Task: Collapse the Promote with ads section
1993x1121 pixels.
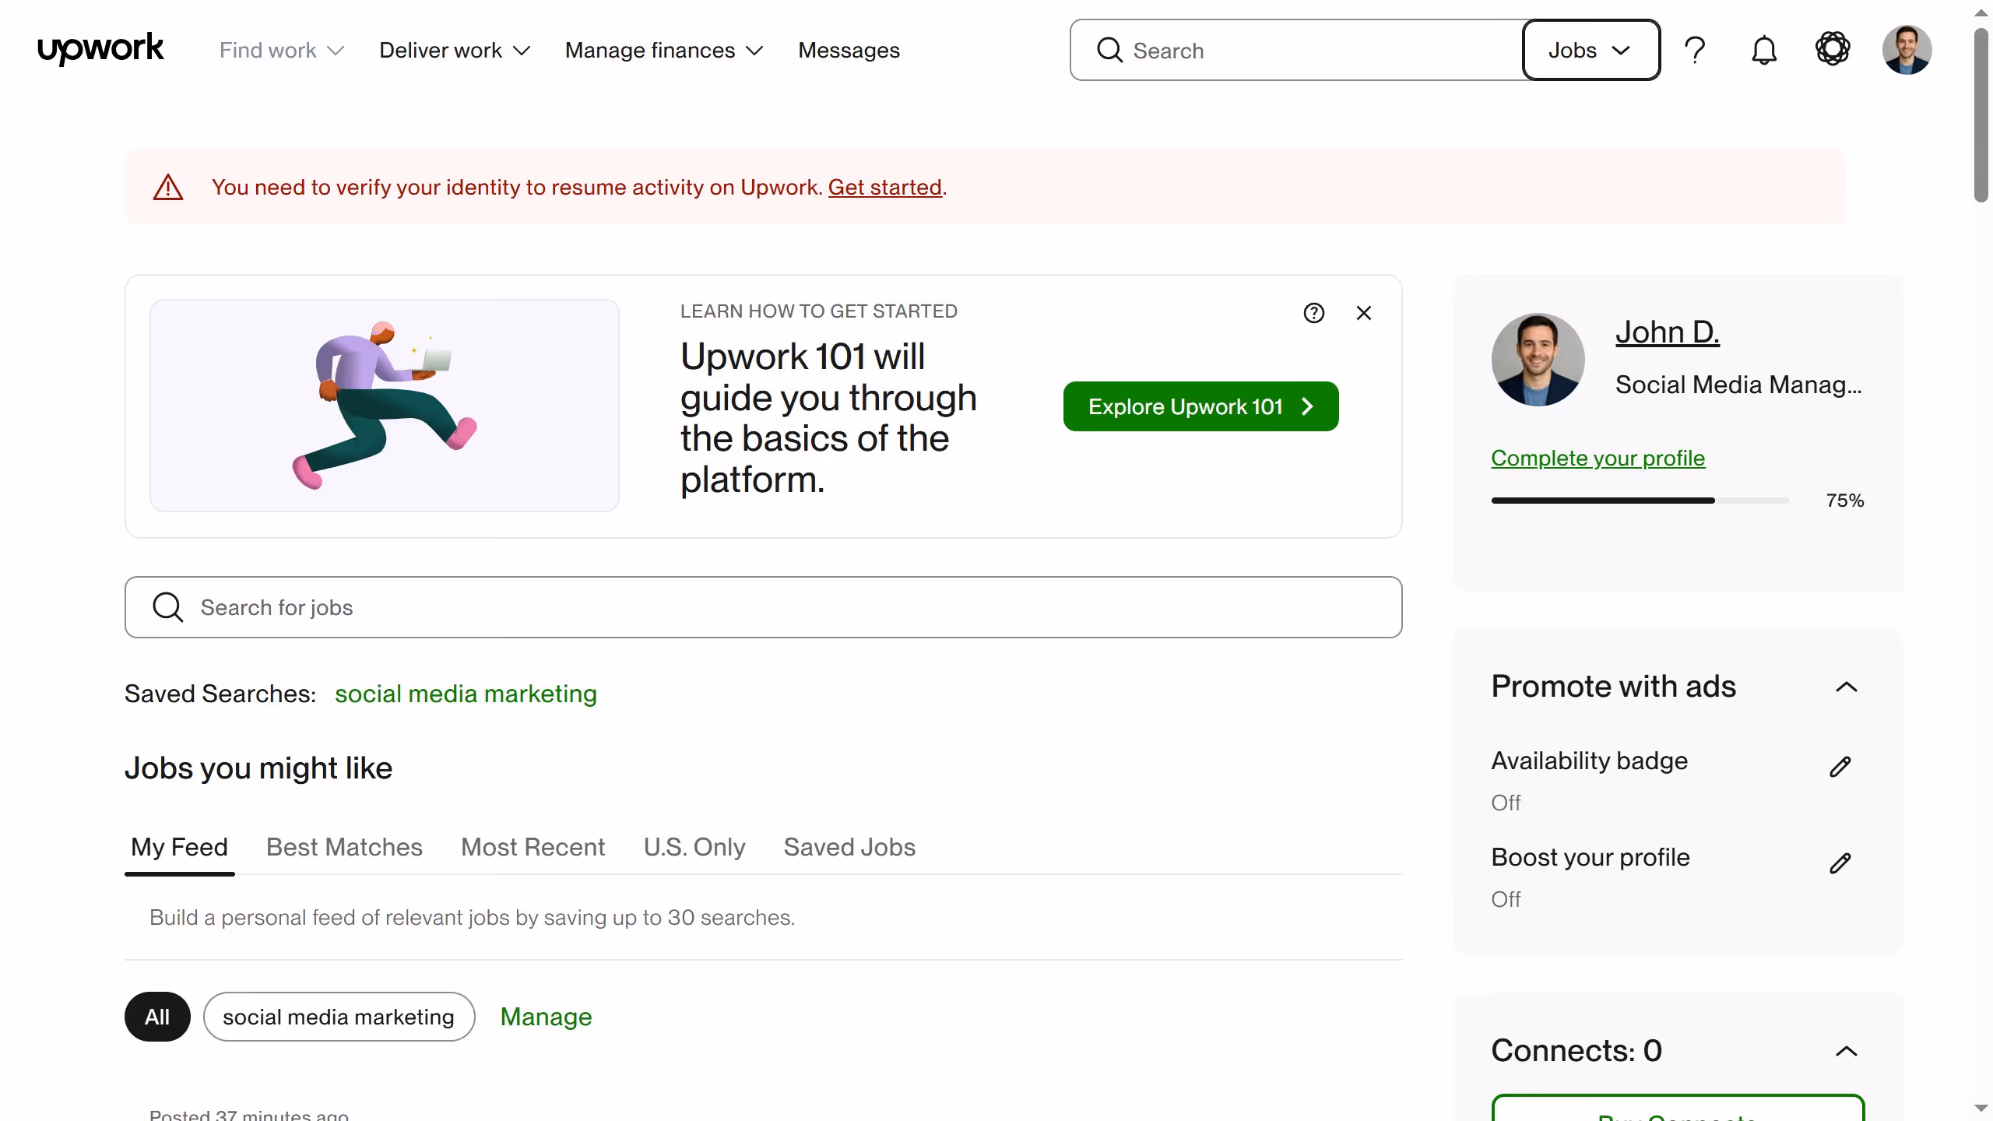Action: tap(1848, 687)
